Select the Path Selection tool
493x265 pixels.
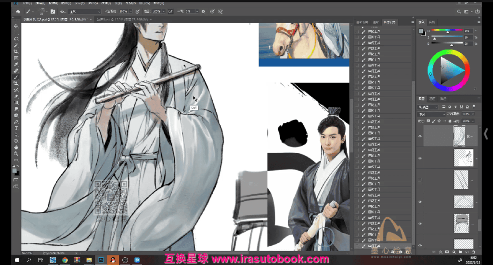[x=16, y=135]
